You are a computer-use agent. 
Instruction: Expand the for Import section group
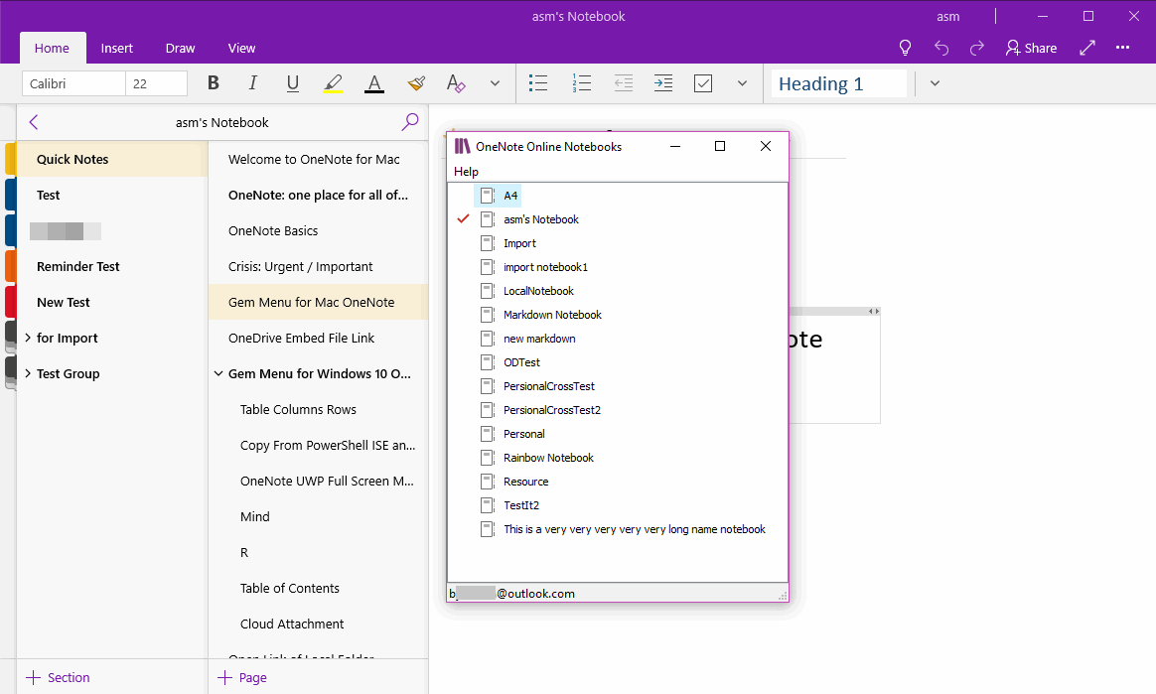(28, 338)
